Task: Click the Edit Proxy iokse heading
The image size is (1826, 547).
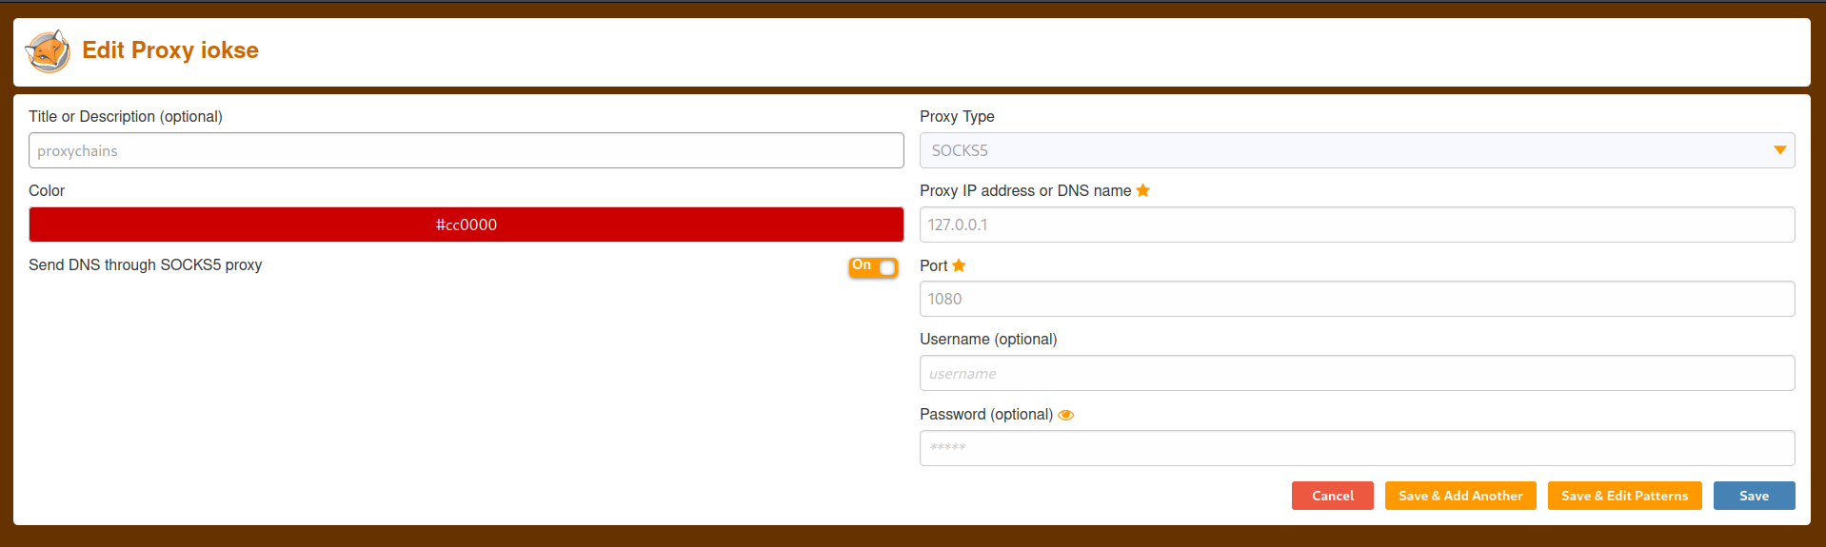Action: [170, 50]
